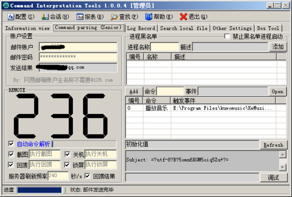Click the Refresh button
The width and height of the screenshot is (292, 197).
click(273, 145)
